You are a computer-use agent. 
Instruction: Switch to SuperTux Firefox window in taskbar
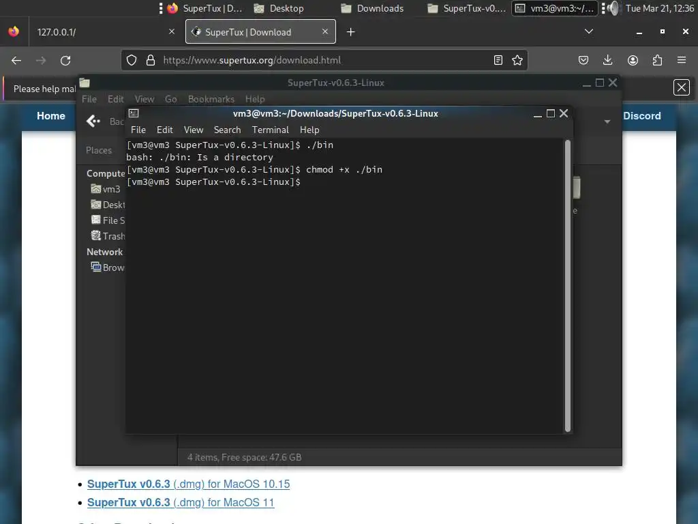[x=204, y=8]
